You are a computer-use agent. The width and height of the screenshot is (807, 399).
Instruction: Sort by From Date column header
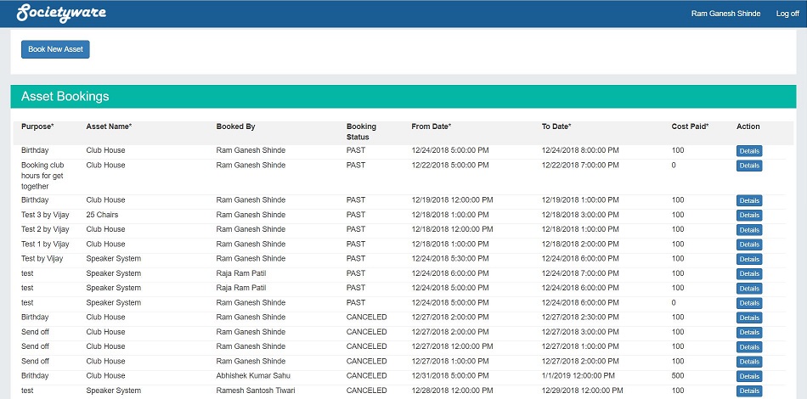tap(432, 126)
